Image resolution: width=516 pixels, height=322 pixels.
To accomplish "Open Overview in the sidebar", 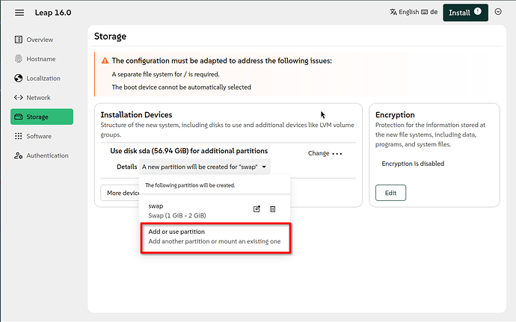I will [42, 40].
